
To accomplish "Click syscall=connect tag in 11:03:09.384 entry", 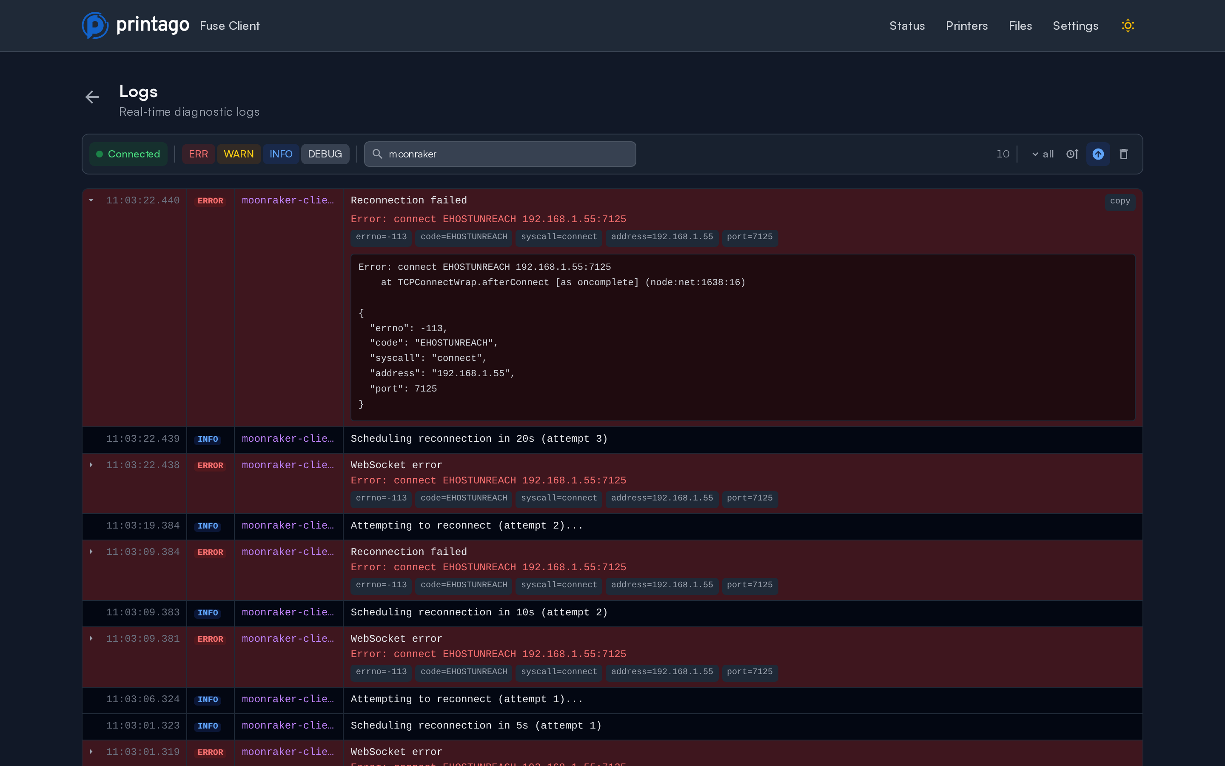I will (559, 585).
